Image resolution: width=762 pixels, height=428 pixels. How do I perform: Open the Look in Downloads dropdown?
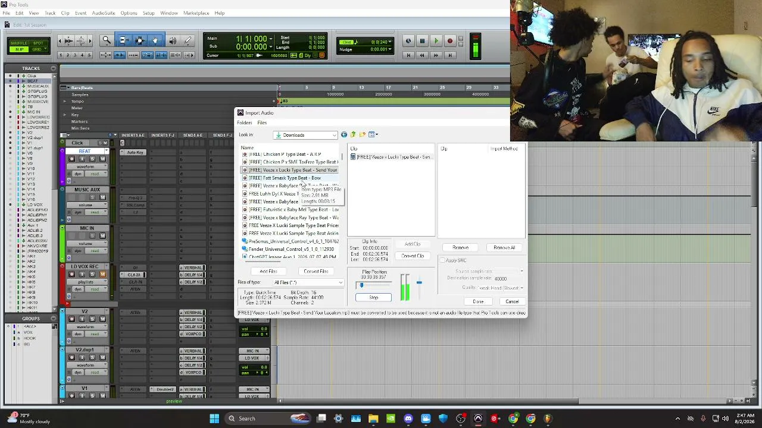305,135
